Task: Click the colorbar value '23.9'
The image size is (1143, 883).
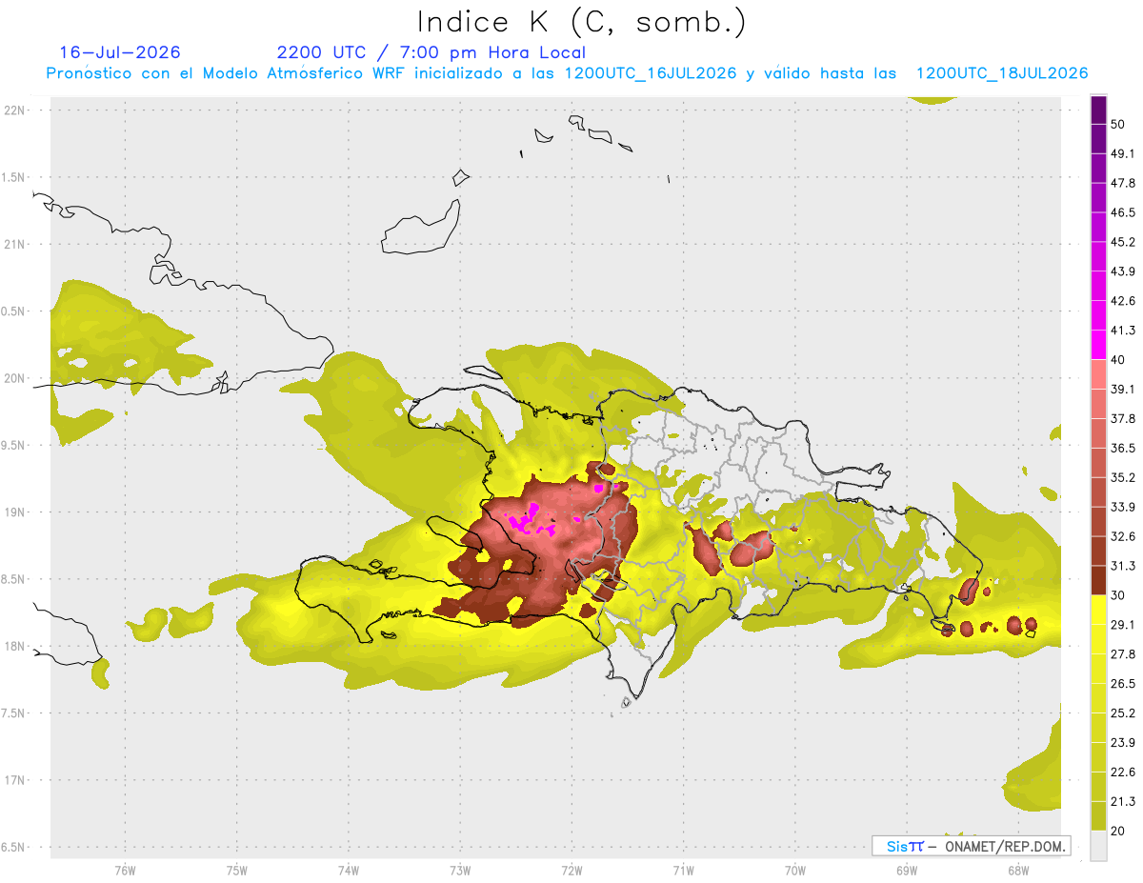Action: [1123, 743]
